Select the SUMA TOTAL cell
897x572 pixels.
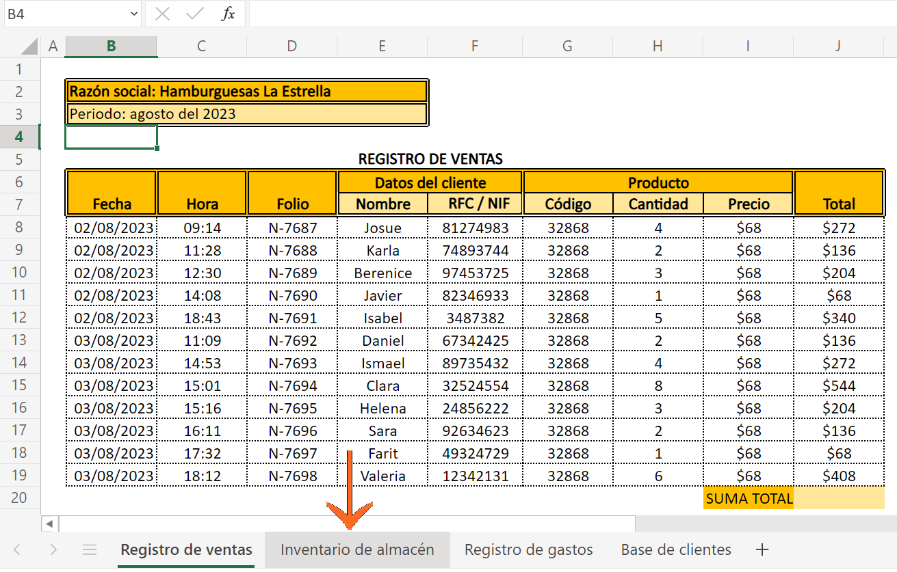pos(748,499)
